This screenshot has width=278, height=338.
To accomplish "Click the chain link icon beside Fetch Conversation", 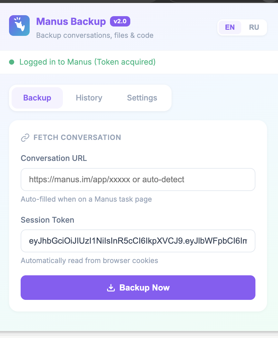I will [25, 138].
